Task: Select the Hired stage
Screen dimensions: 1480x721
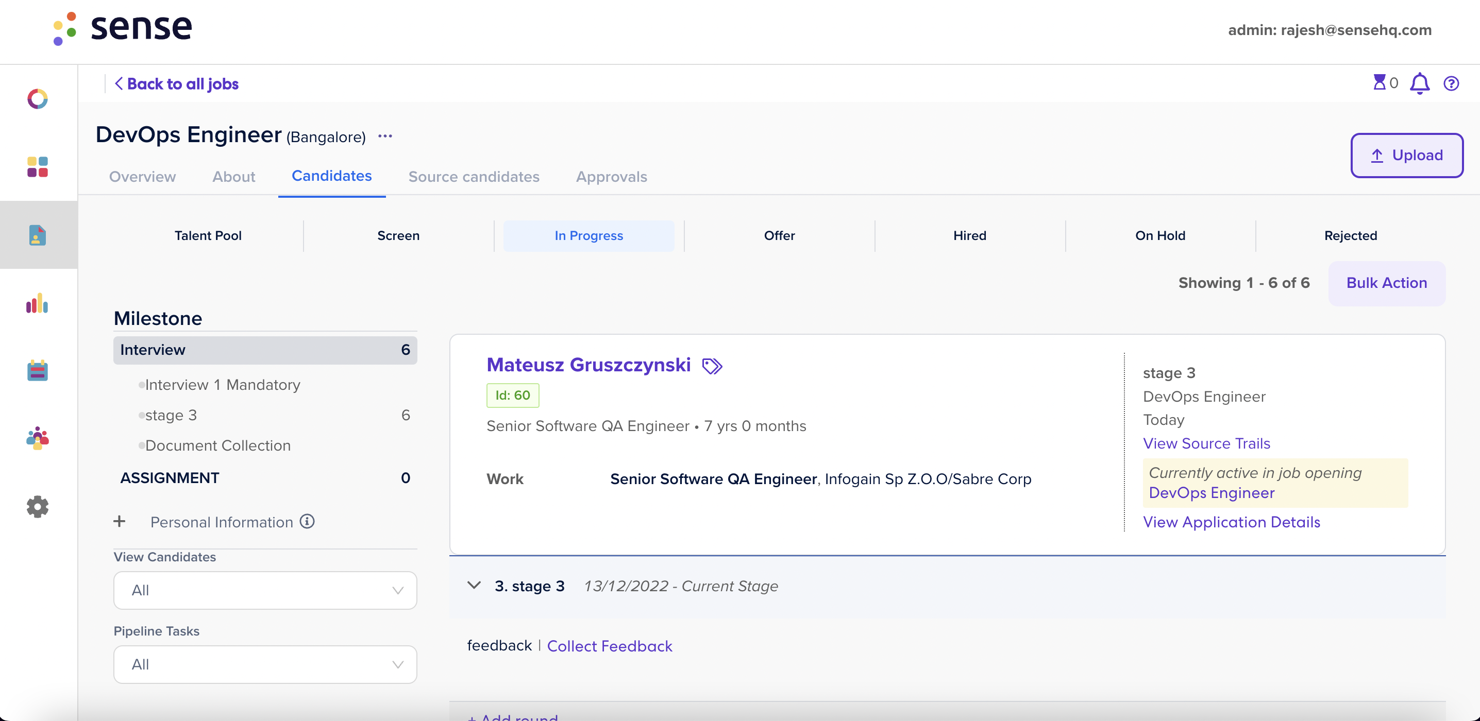Action: [x=970, y=235]
